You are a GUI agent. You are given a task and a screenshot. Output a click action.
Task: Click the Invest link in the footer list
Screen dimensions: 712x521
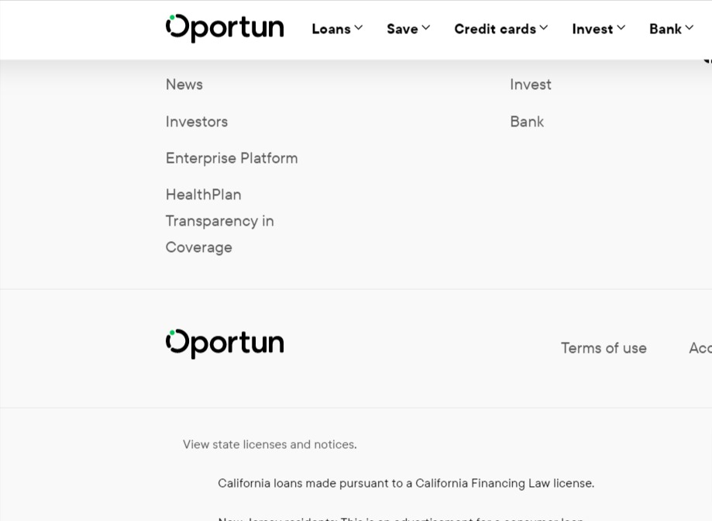(530, 84)
